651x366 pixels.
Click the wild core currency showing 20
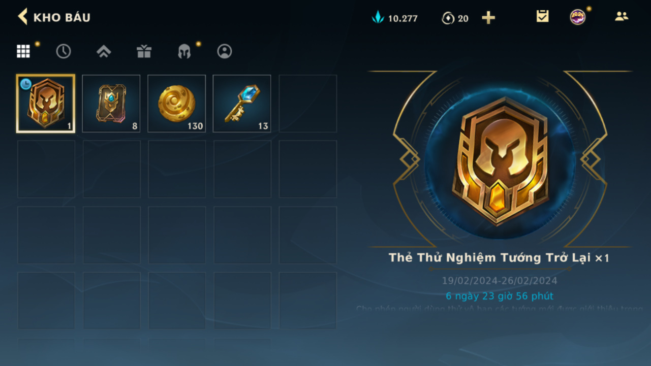click(x=455, y=18)
